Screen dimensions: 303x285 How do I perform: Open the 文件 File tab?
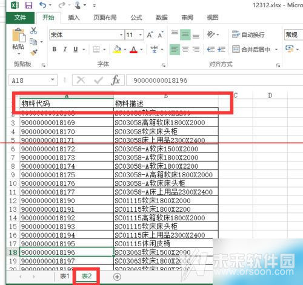tap(20, 18)
